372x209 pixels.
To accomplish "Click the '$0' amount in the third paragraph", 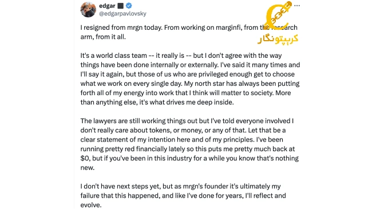I will tap(85, 158).
